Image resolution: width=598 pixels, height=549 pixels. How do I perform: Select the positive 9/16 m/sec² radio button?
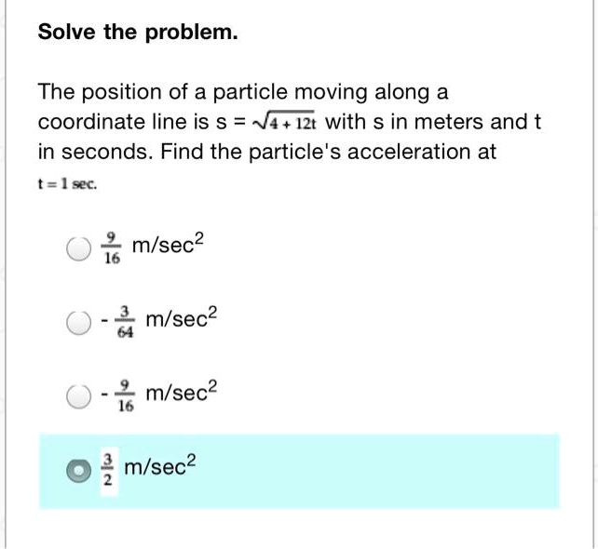pos(79,249)
